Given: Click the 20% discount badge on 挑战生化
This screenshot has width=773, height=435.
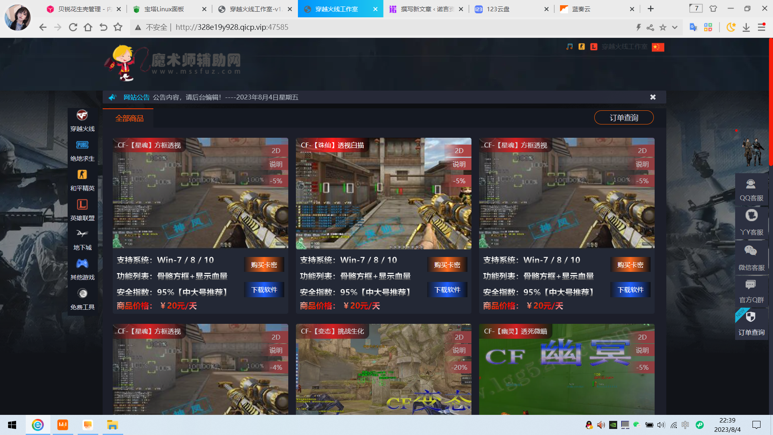Looking at the screenshot, I should pos(459,367).
